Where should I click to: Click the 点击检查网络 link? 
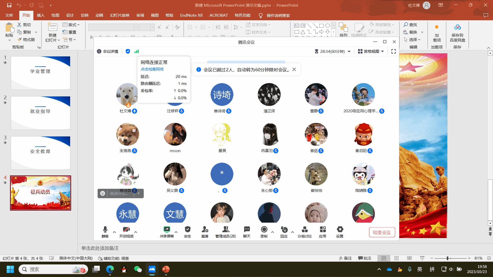(x=152, y=69)
